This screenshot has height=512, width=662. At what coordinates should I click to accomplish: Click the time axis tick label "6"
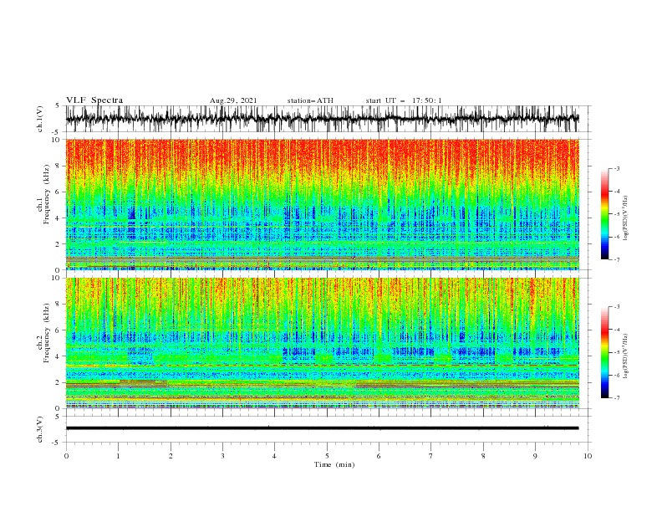point(379,456)
